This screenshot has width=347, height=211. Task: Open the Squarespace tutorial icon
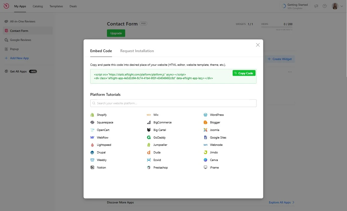tap(92, 122)
